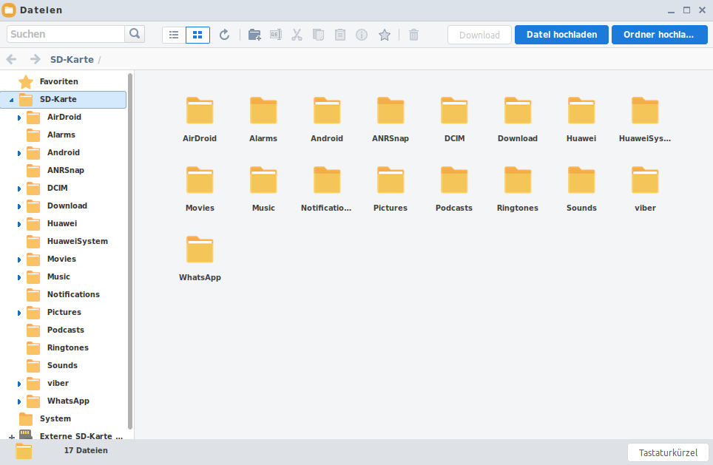Select DCIM folder in grid
The height and width of the screenshot is (465, 713).
pyautogui.click(x=454, y=119)
